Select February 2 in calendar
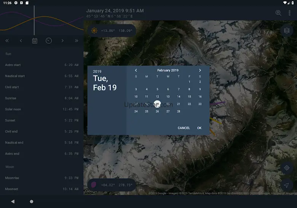Viewport: 297px width, 208px height. [200, 82]
